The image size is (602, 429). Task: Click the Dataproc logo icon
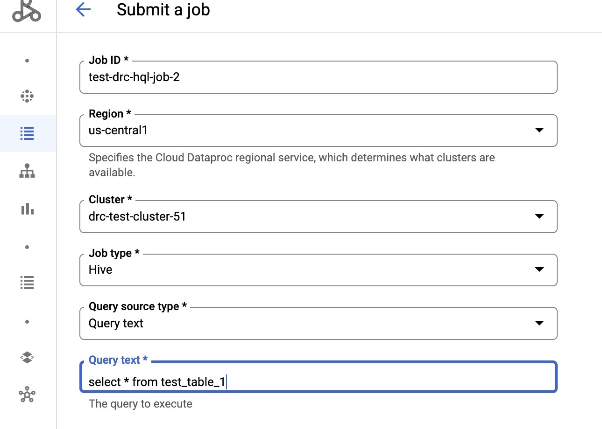(27, 11)
